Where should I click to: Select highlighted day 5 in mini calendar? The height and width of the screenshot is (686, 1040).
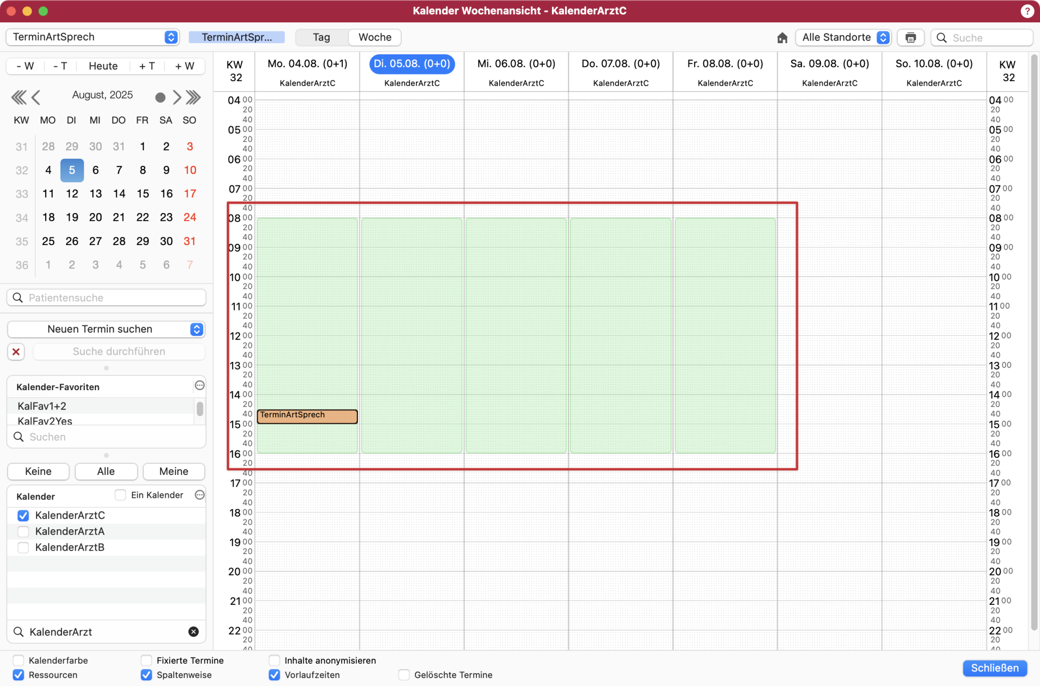(72, 170)
